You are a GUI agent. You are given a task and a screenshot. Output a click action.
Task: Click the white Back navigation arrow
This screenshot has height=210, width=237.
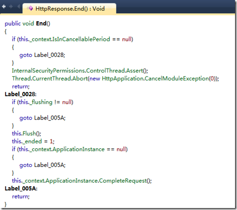(4, 6)
